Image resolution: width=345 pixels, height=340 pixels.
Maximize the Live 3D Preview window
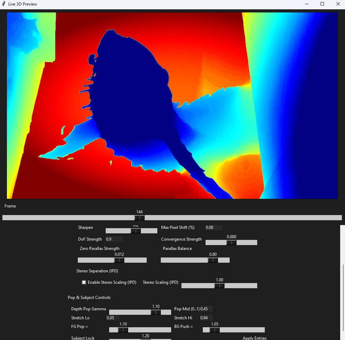[x=322, y=4]
